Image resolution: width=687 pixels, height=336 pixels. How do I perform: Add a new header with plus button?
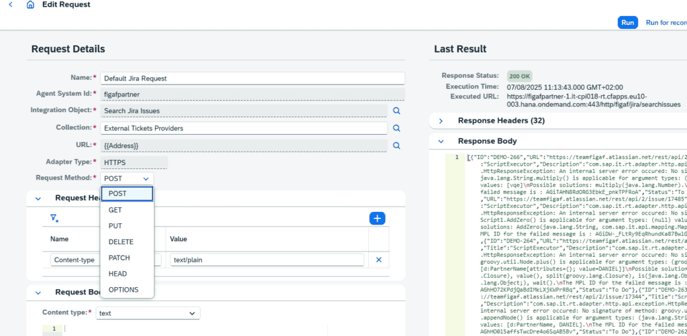[377, 218]
